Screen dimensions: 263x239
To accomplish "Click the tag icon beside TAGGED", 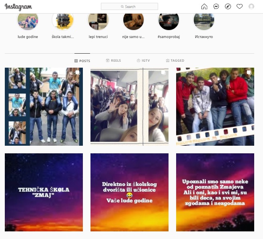I will (167, 60).
